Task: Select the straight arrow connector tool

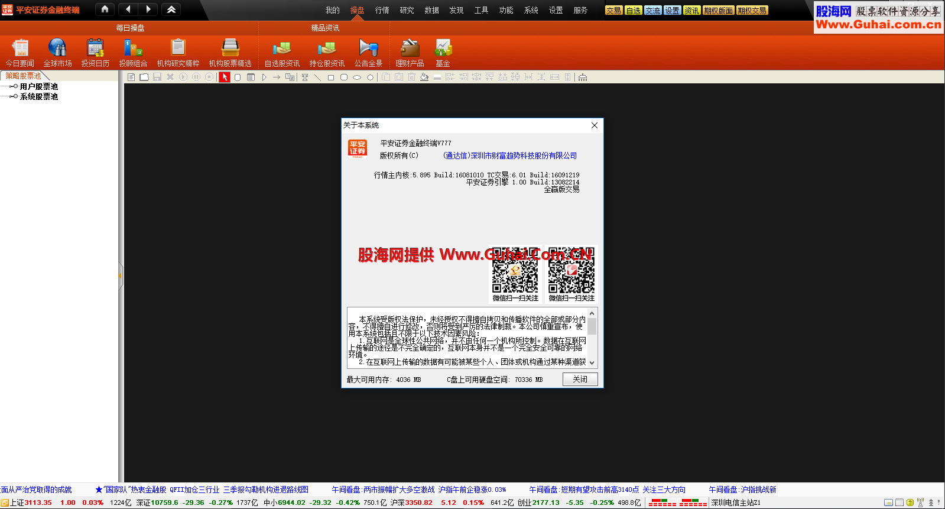Action: coord(277,77)
